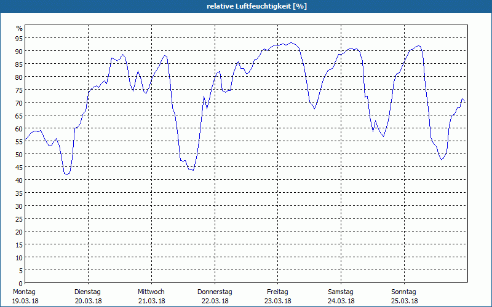Select the y-axis value 40
The height and width of the screenshot is (307, 492).
pyautogui.click(x=19, y=180)
